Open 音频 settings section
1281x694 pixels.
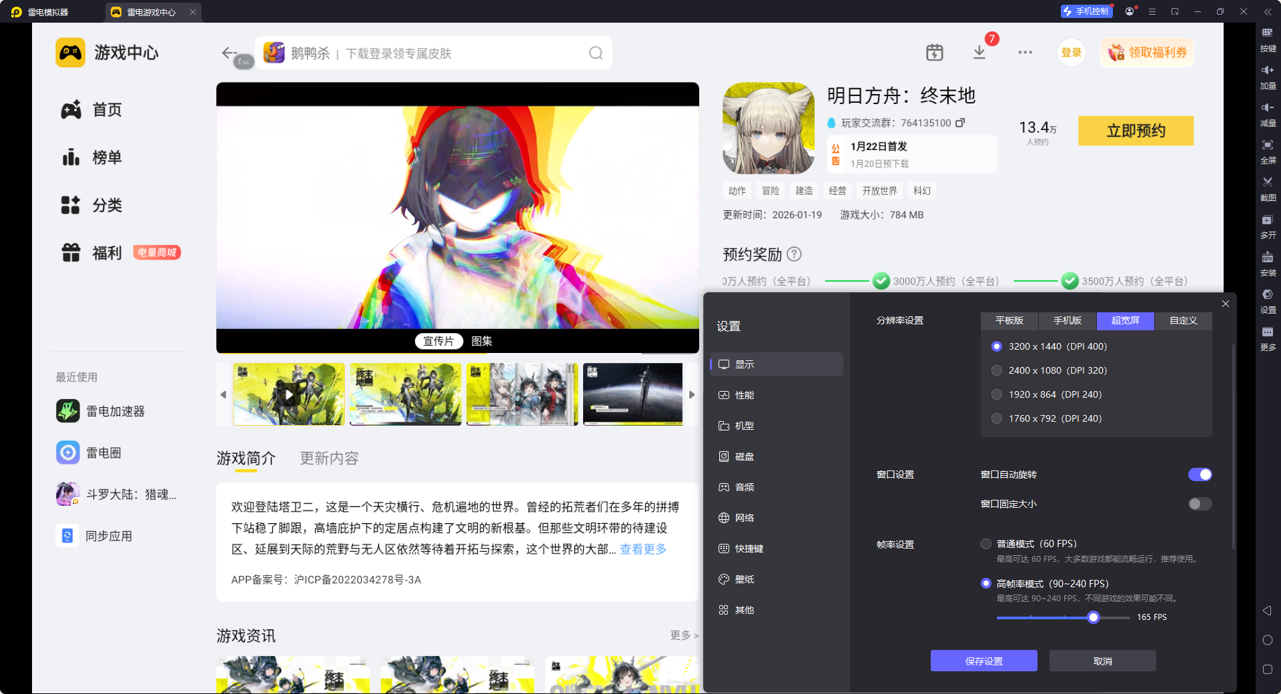[777, 487]
